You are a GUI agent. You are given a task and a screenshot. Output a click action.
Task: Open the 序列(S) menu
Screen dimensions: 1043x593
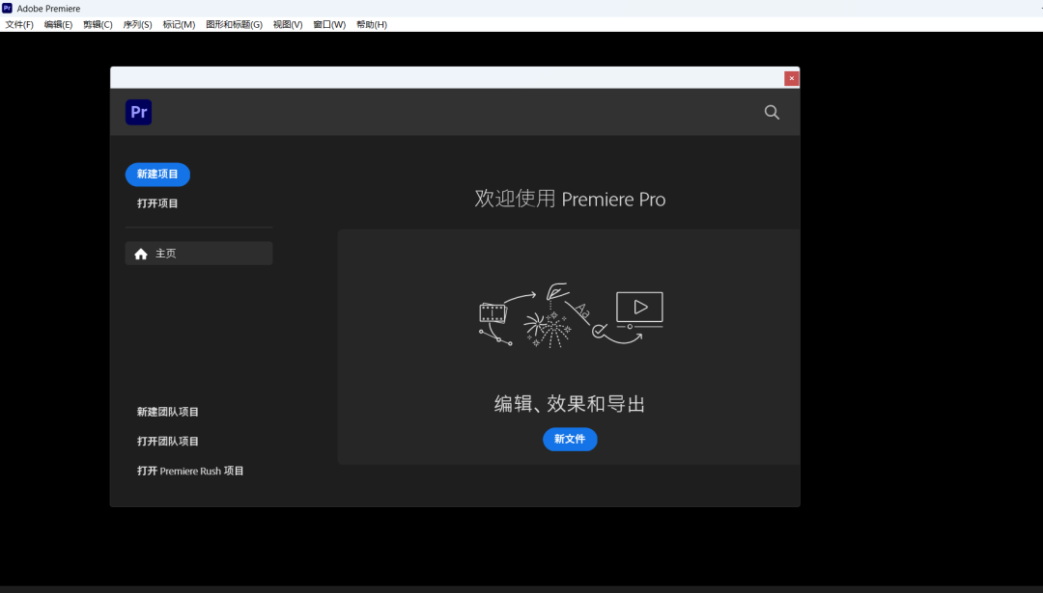137,24
